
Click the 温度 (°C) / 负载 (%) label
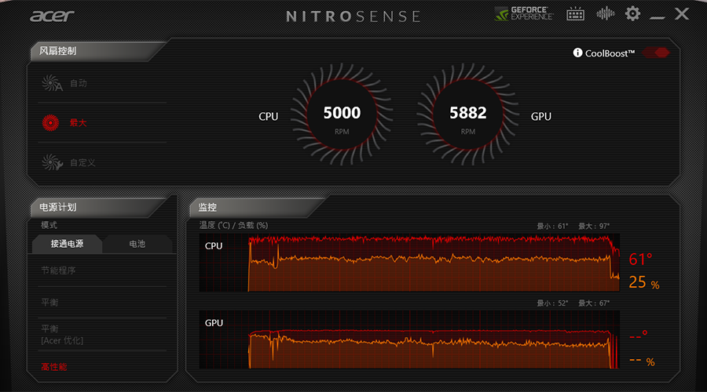(x=233, y=225)
